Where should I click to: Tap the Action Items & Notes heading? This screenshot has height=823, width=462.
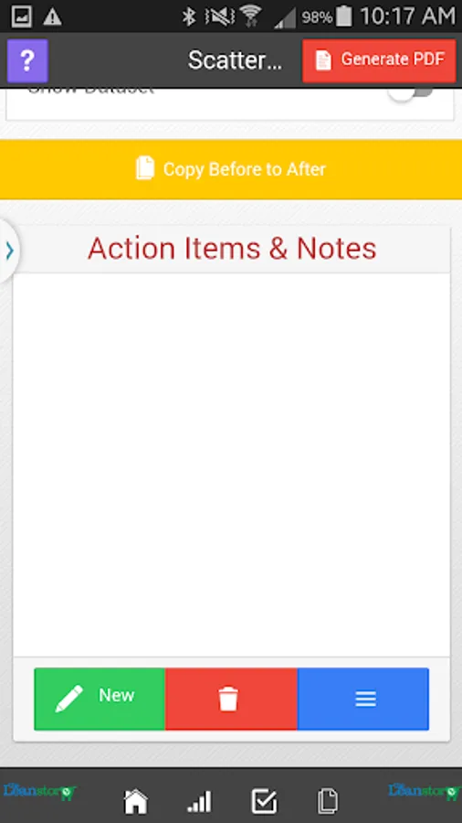coord(232,249)
